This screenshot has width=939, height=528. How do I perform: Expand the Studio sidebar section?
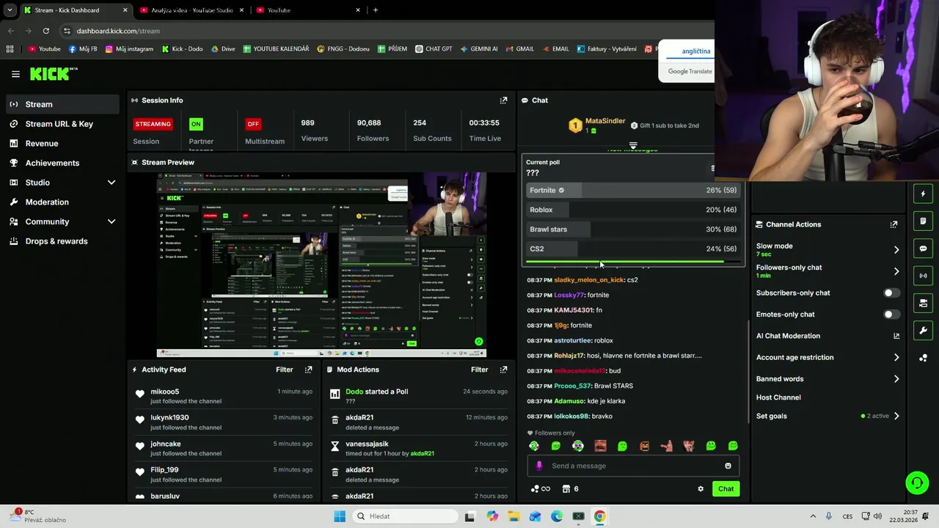coord(112,183)
